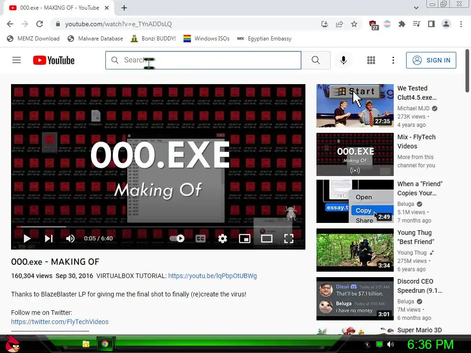Open video settings gear
Screen dimensions: 471x353
(222, 239)
